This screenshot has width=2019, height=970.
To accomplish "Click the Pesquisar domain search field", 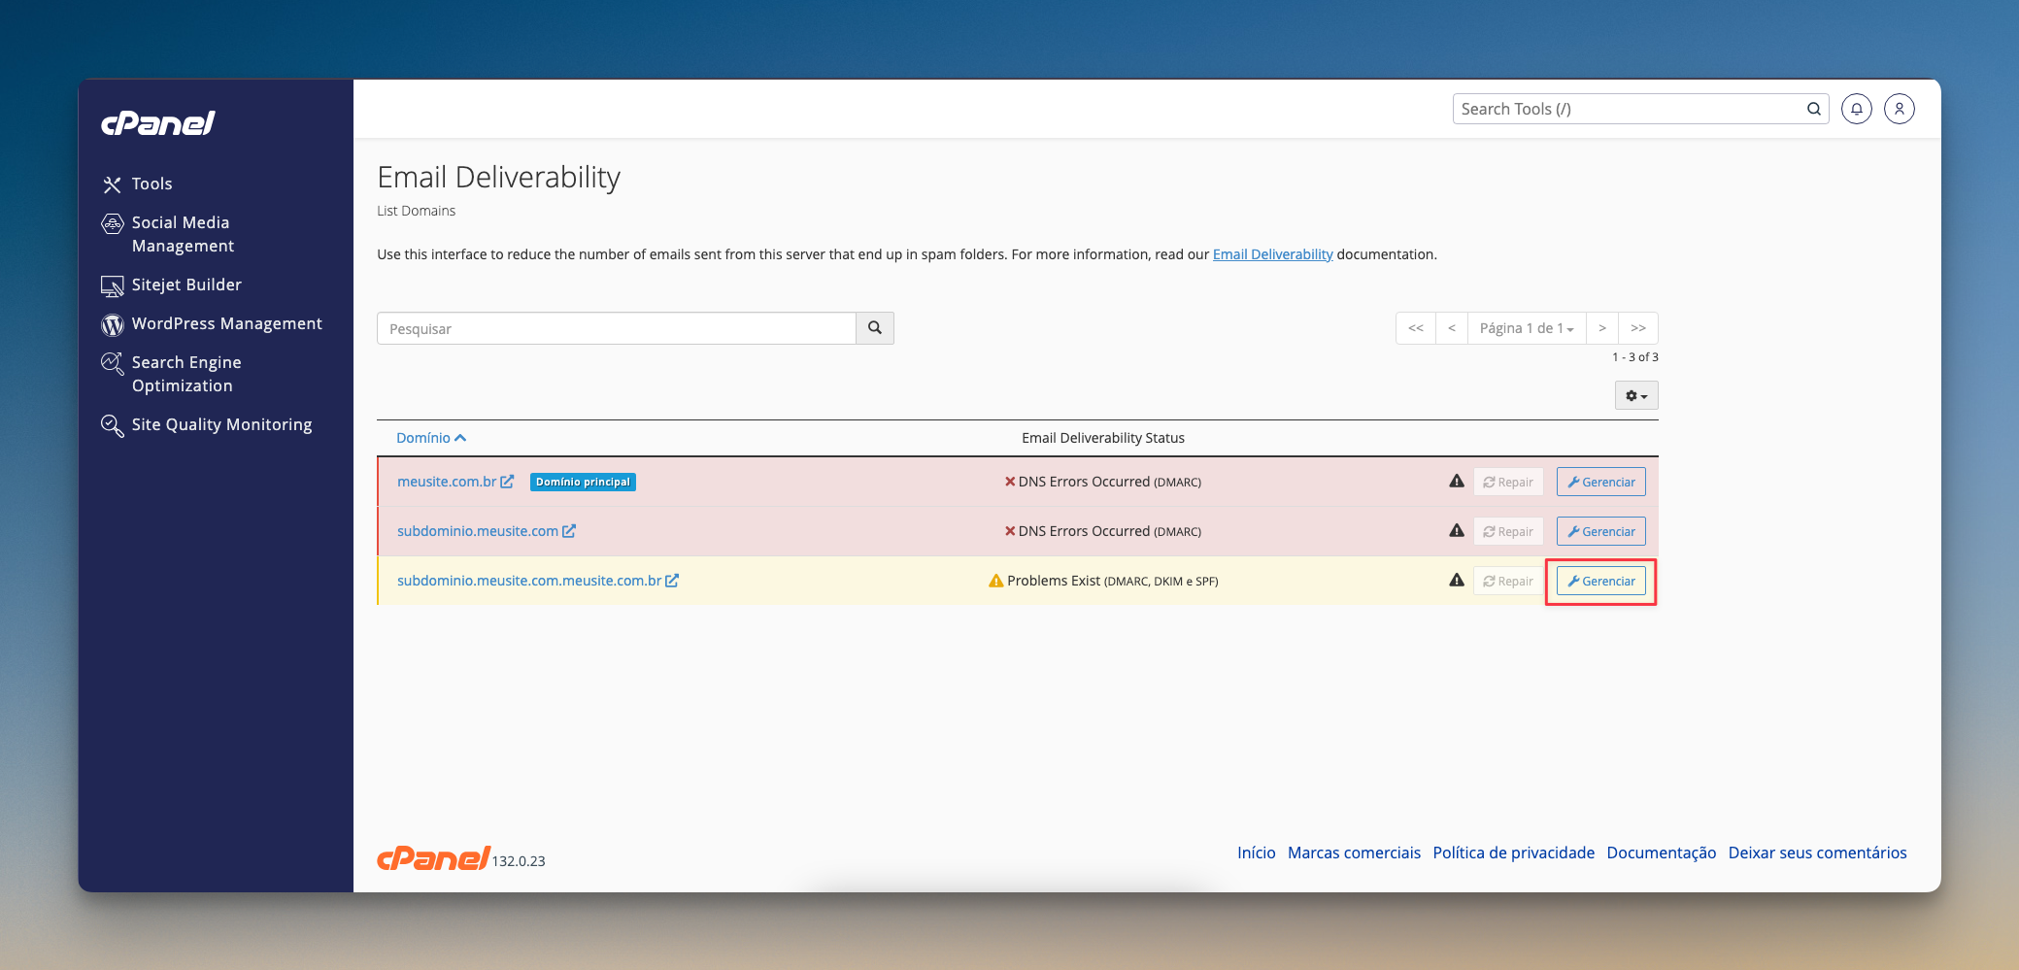I will pos(616,328).
